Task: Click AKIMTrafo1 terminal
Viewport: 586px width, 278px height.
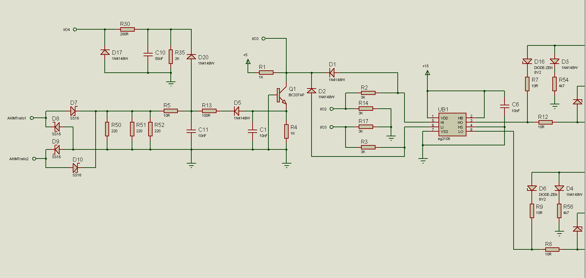Action: click(x=32, y=118)
